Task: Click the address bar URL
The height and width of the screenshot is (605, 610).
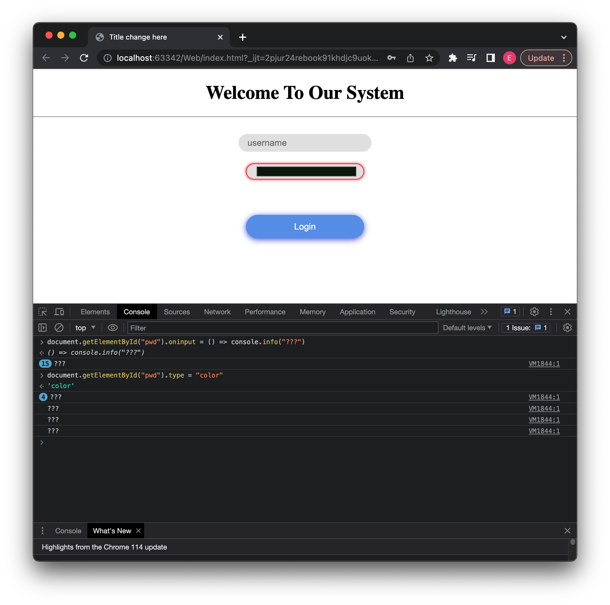Action: [247, 58]
